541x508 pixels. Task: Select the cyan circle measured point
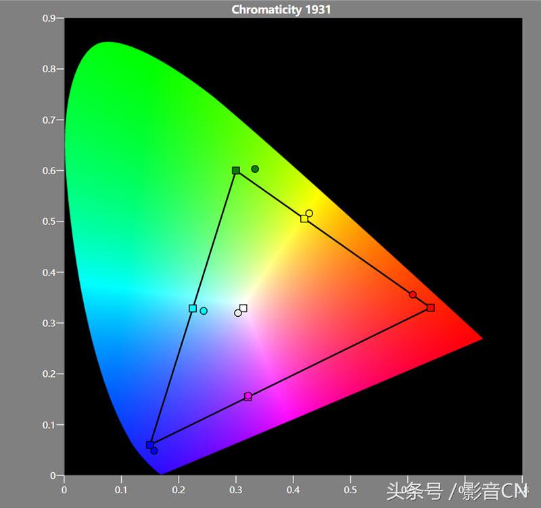pos(204,311)
